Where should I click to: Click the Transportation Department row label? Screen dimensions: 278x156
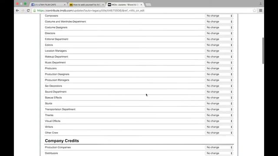60,109
